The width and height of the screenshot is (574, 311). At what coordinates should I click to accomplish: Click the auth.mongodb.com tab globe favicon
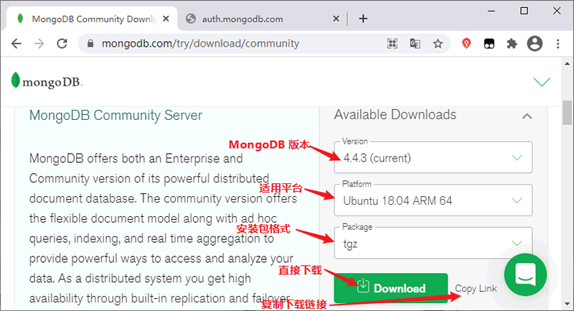191,19
